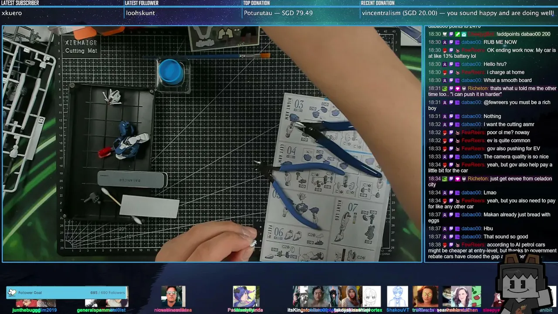558x314 pixels.
Task: Click the robot badge beside "!addpoints dabao00 200"
Action: pos(464,34)
